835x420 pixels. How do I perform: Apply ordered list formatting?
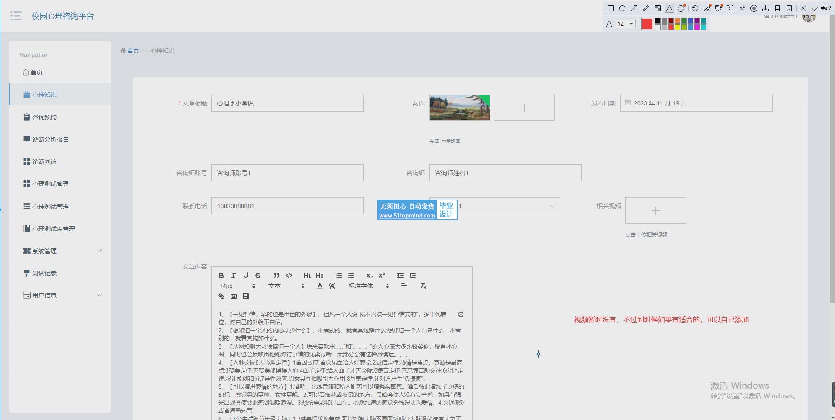coord(339,275)
